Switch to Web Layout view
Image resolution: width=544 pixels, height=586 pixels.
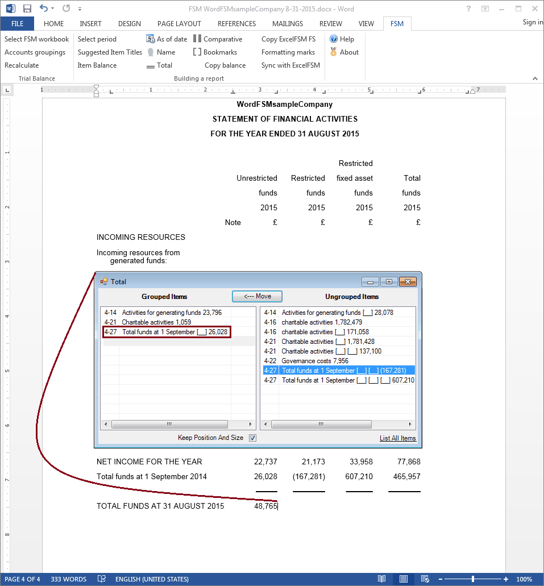pos(425,579)
